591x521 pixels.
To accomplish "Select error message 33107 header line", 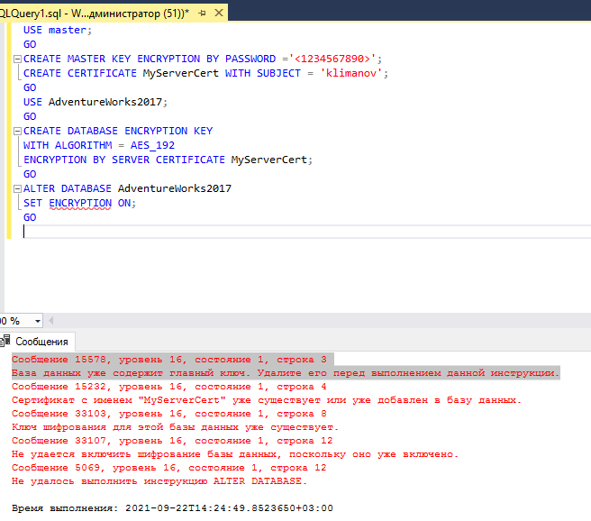I will click(172, 441).
